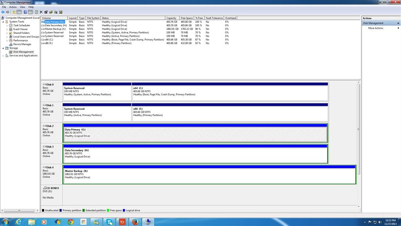This screenshot has width=401, height=226.
Task: Click the Refresh toolbar icon
Action: click(36, 12)
